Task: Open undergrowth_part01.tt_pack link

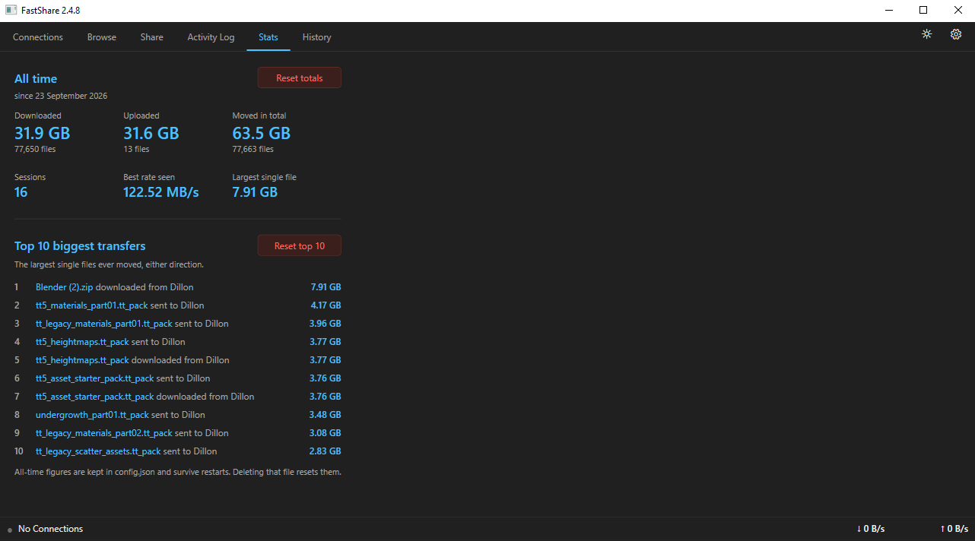Action: tap(92, 415)
